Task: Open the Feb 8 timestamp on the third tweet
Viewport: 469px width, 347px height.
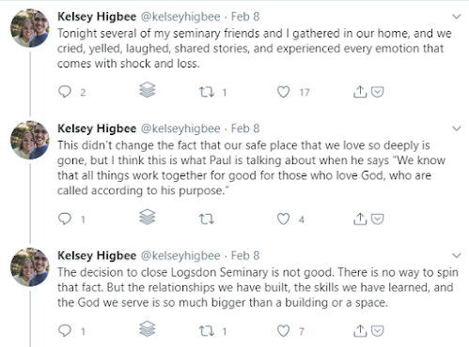Action: click(x=245, y=256)
